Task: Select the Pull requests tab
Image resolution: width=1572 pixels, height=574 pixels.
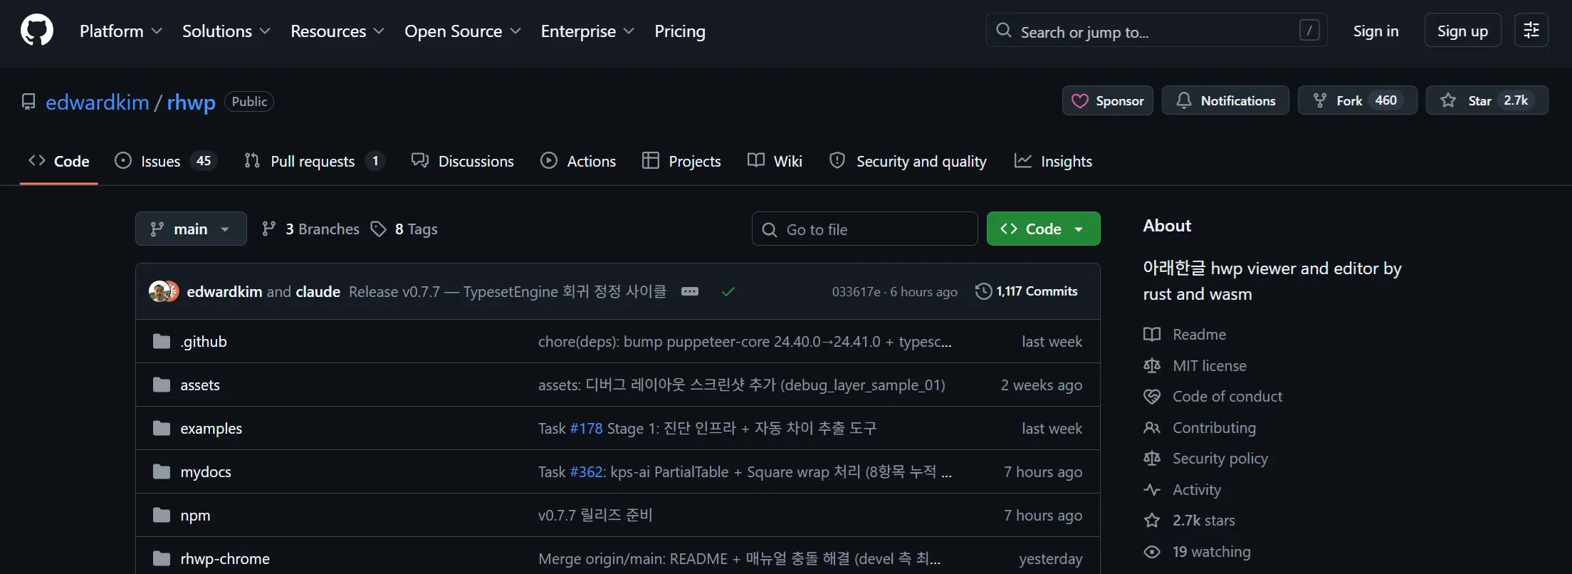Action: coord(314,161)
